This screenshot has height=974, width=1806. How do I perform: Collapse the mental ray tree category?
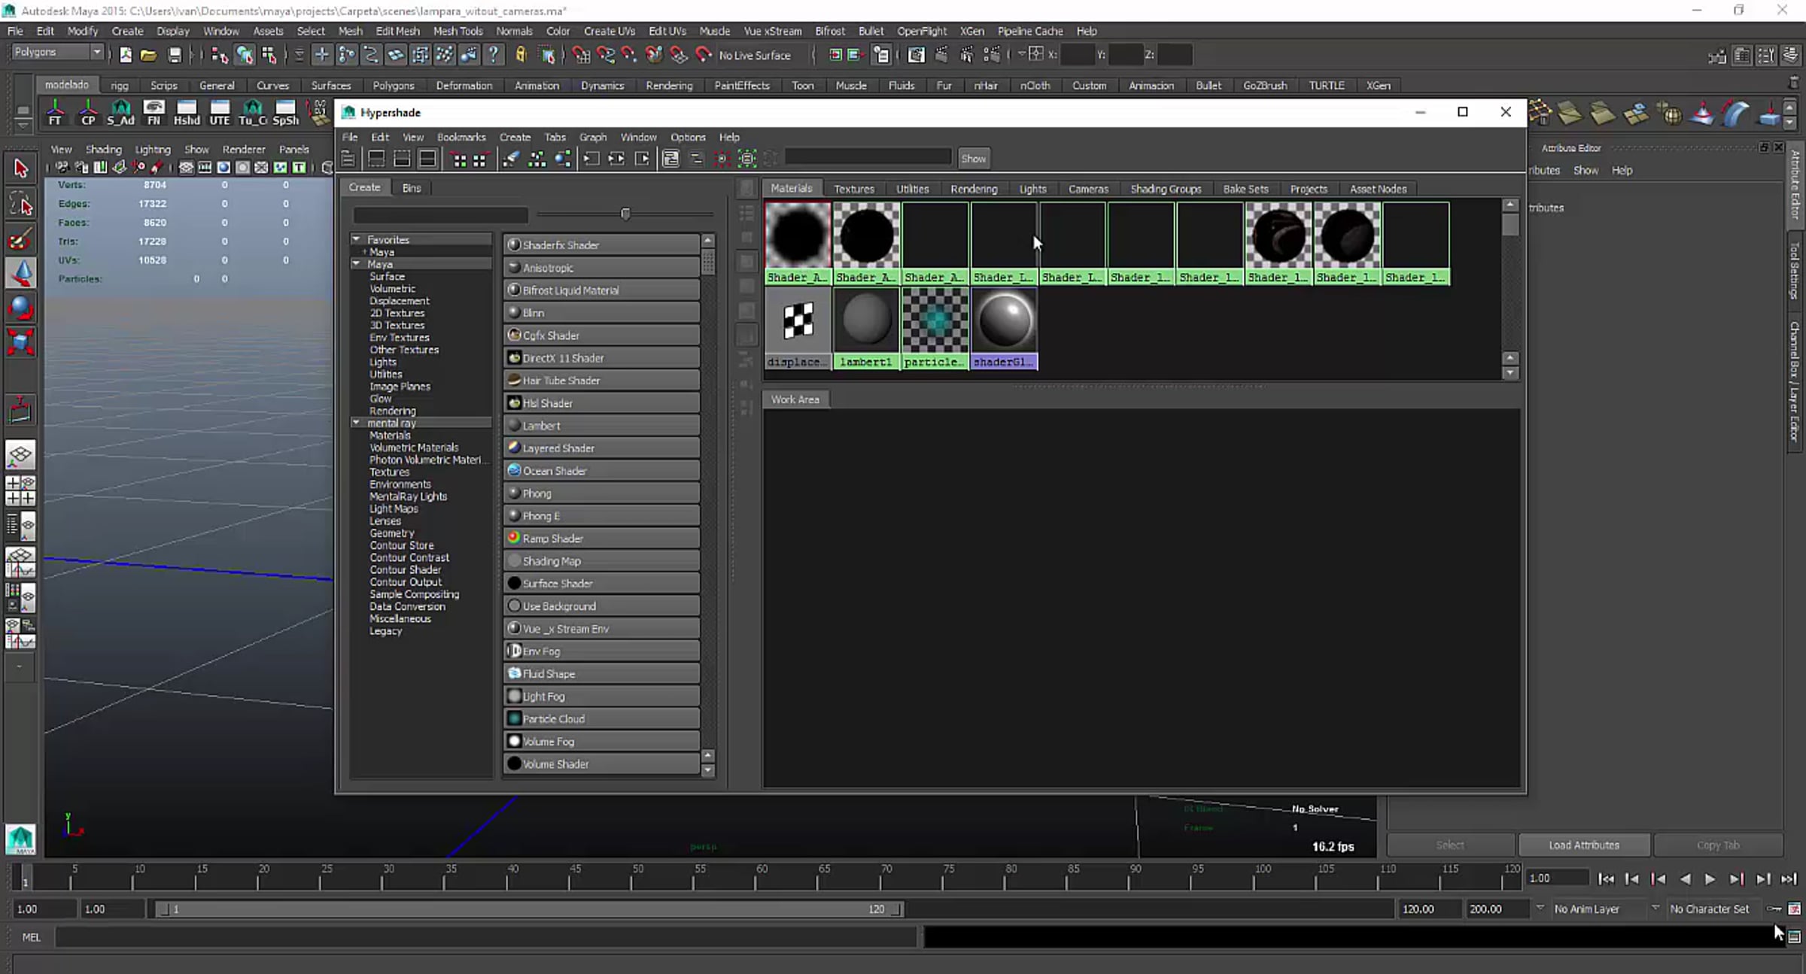click(x=356, y=423)
